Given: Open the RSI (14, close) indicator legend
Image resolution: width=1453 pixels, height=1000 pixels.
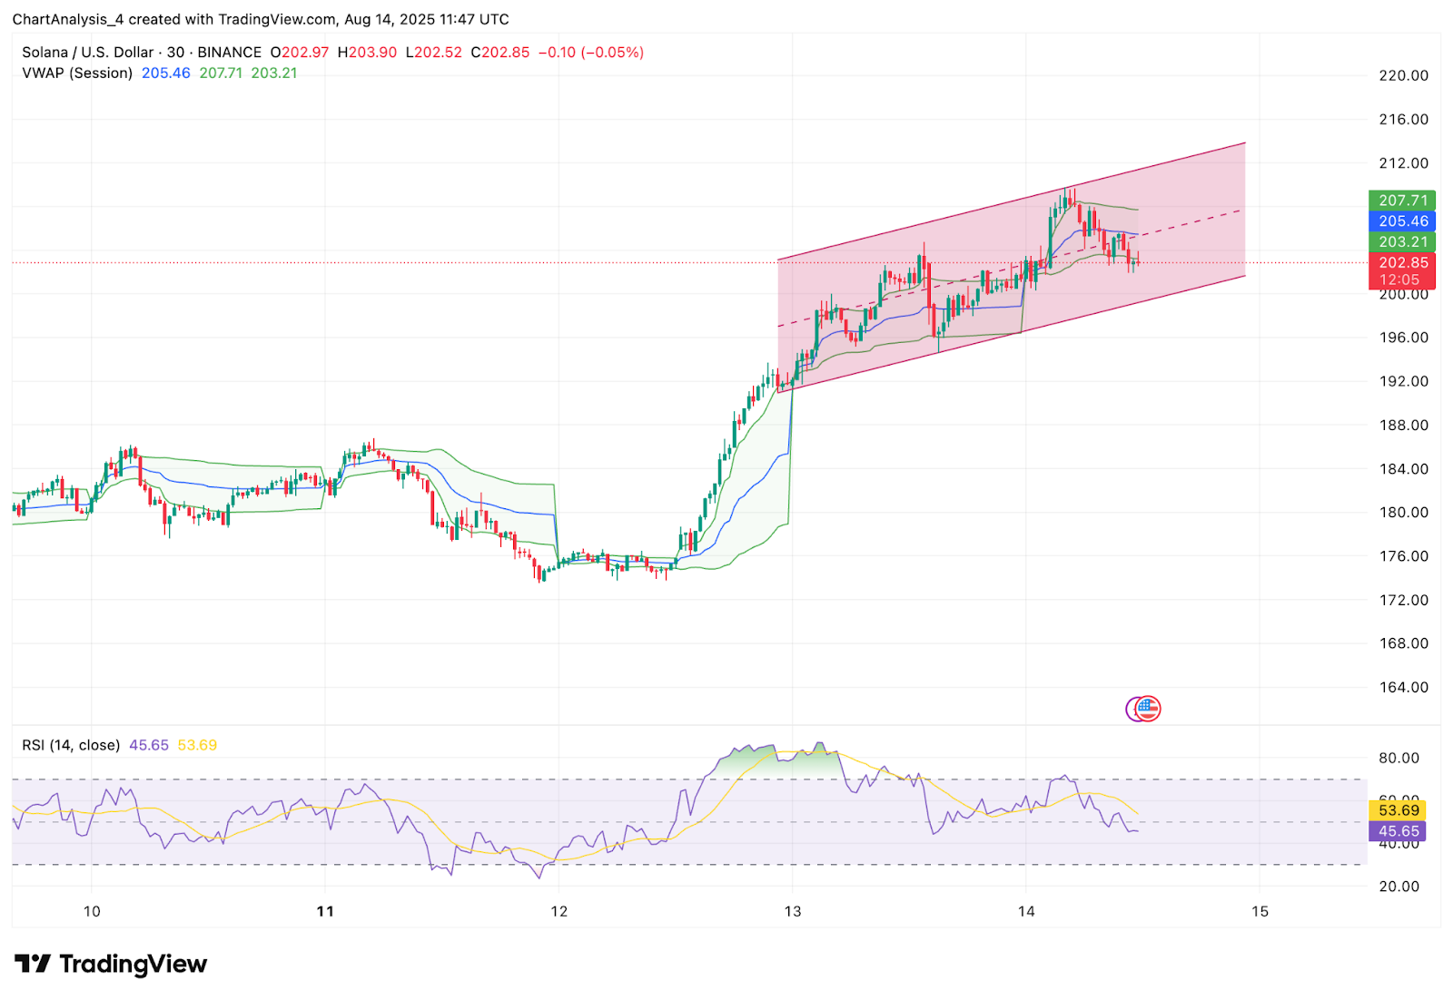Looking at the screenshot, I should (x=71, y=745).
